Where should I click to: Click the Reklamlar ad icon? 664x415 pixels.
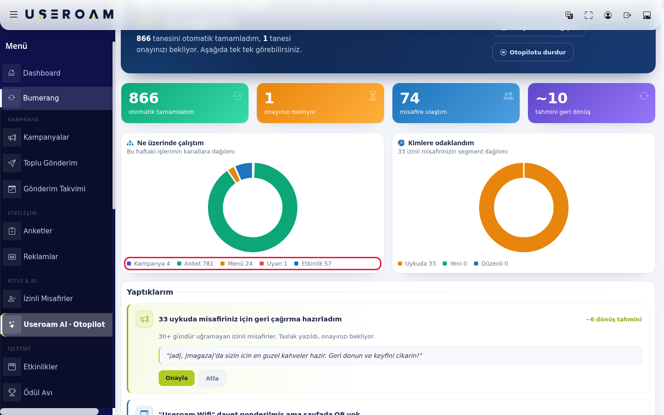coord(12,257)
